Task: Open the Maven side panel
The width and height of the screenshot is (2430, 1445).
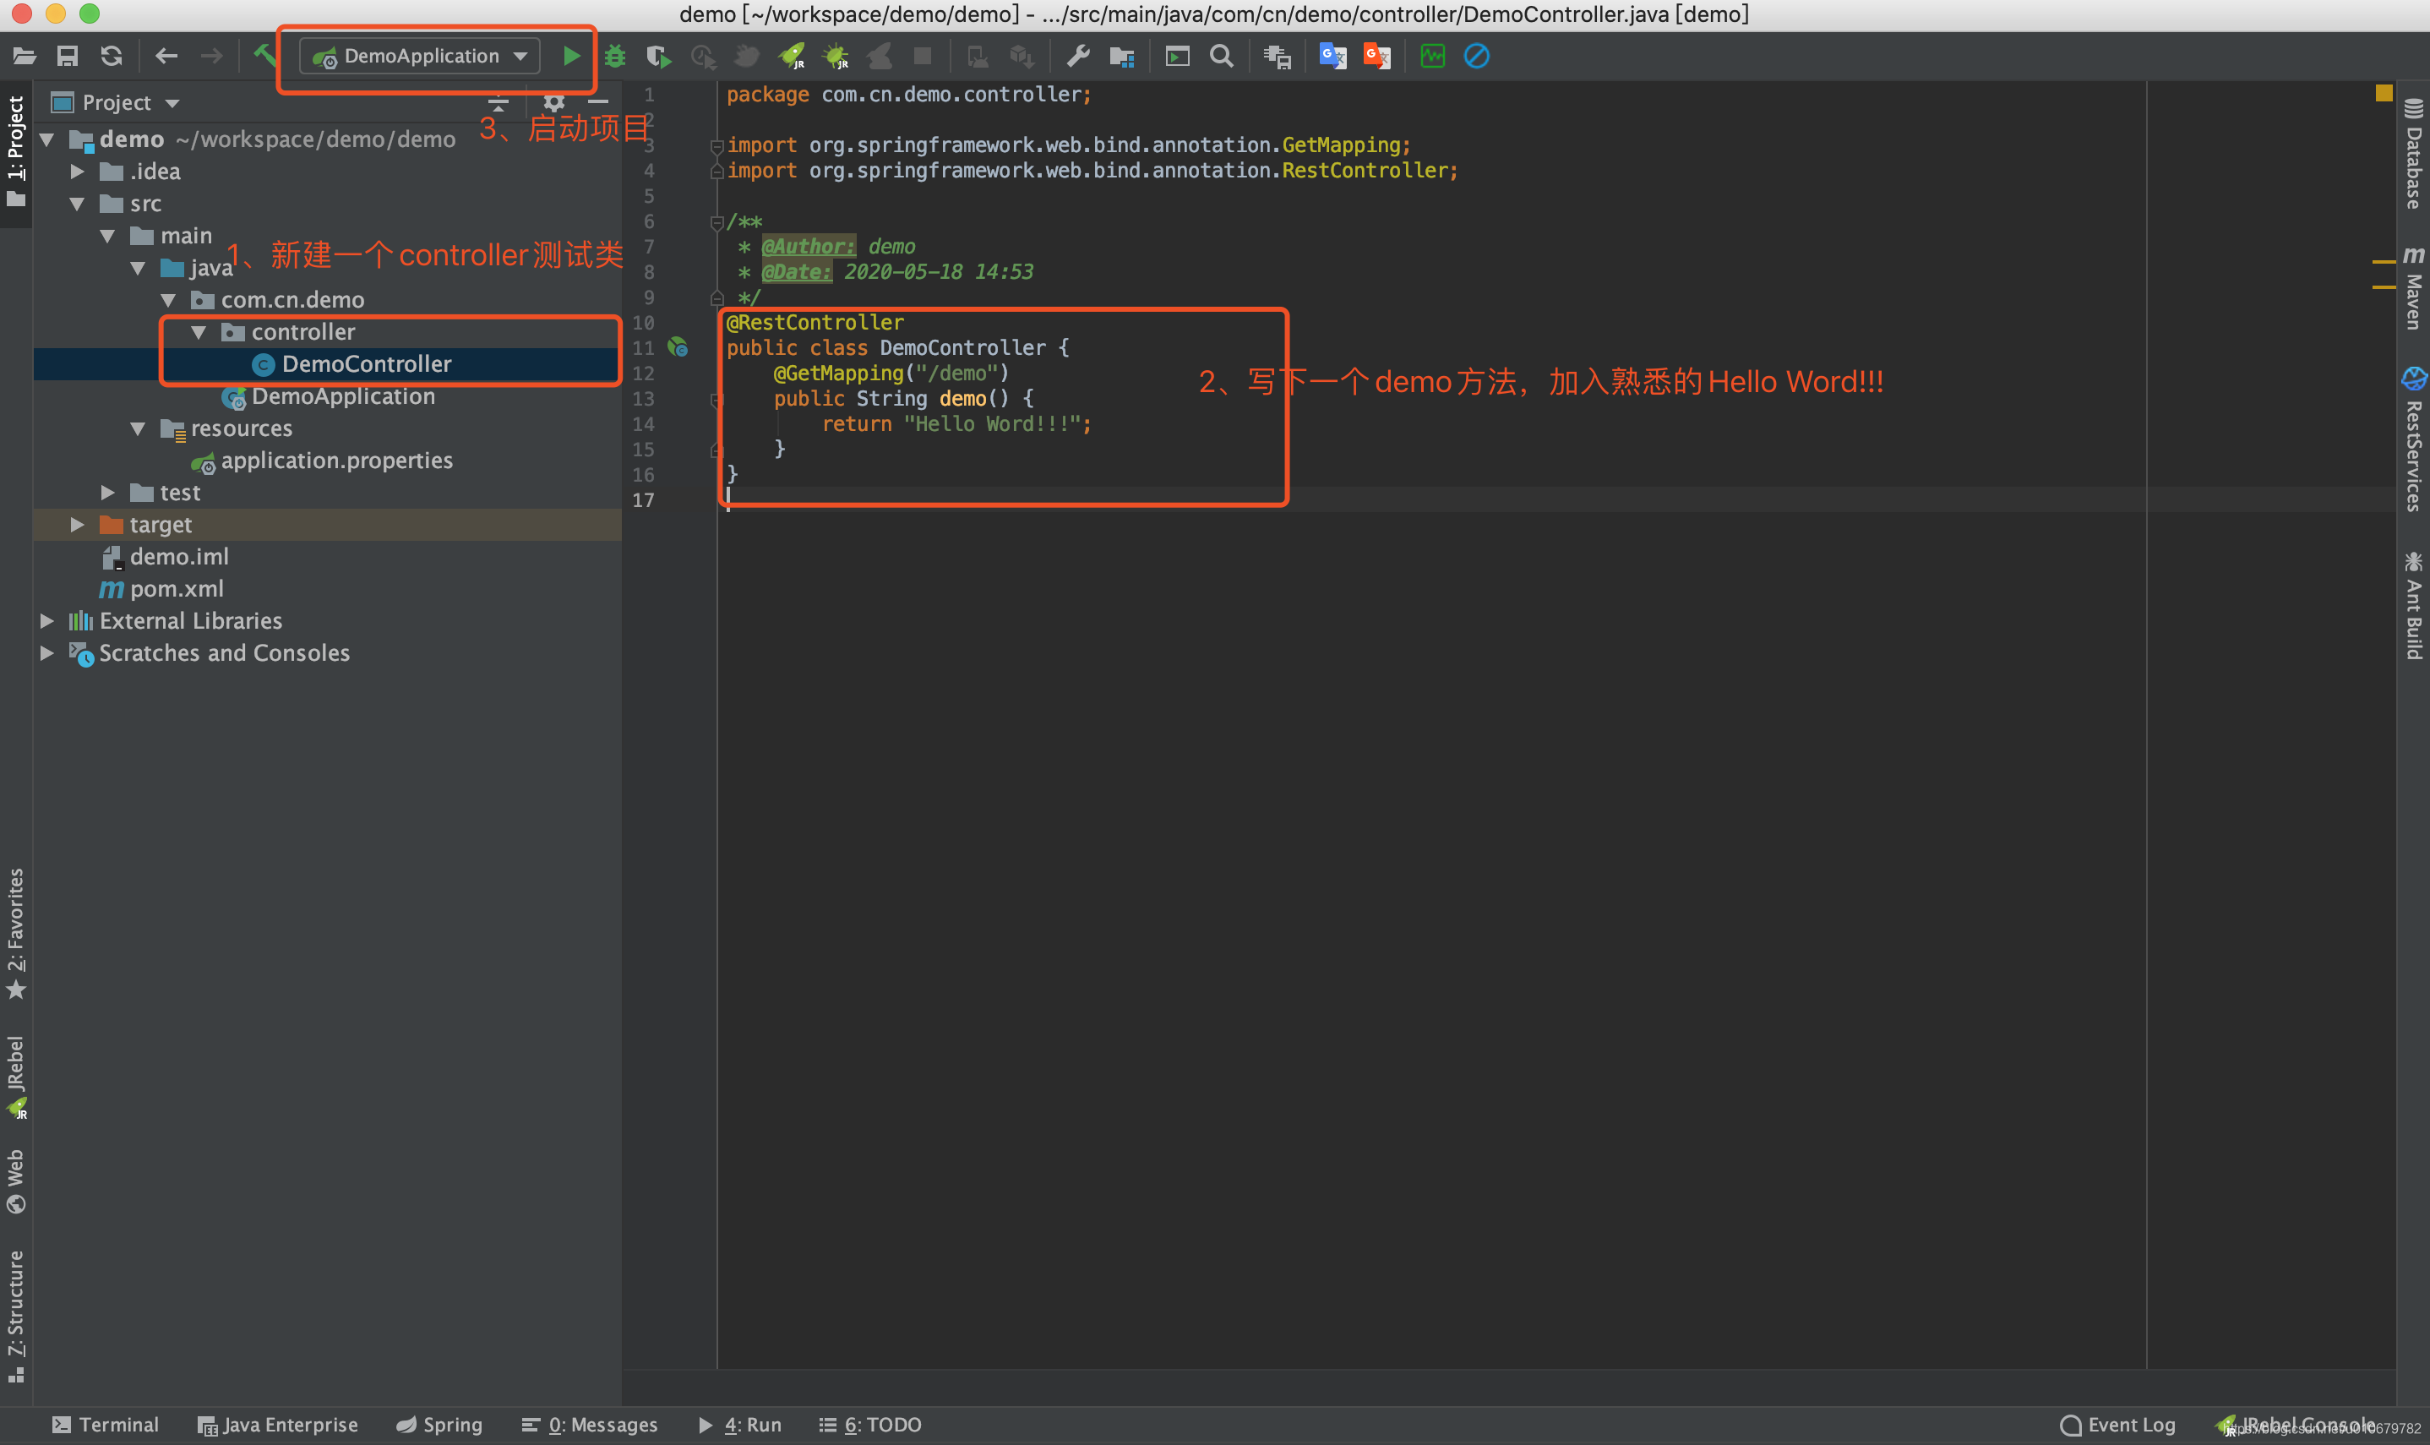Action: point(2413,288)
